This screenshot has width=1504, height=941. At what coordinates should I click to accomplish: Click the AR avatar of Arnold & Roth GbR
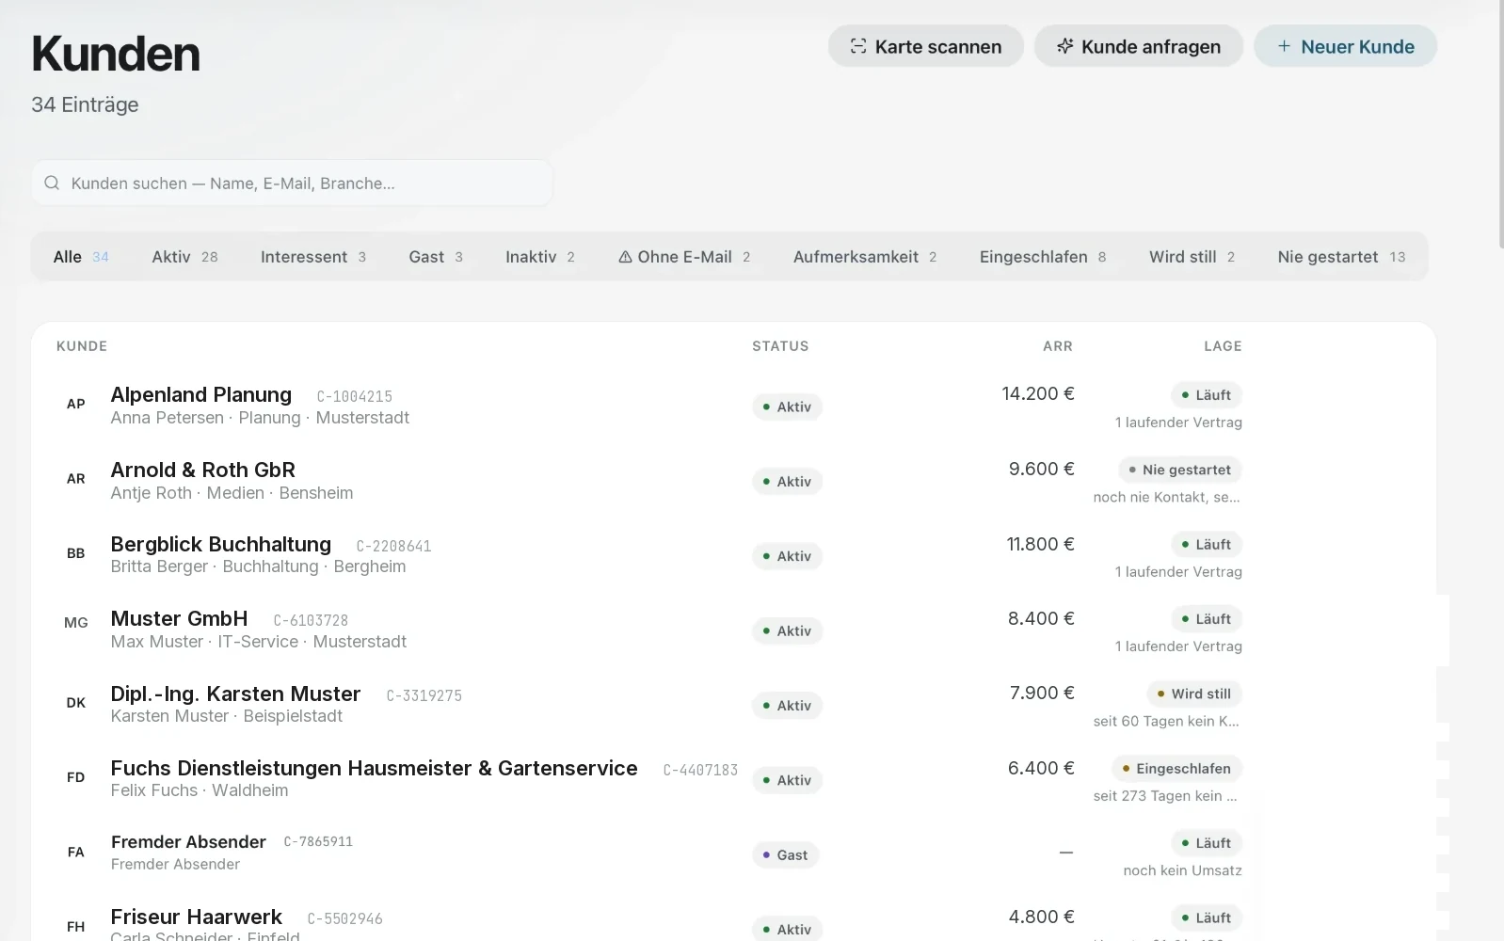coord(76,479)
